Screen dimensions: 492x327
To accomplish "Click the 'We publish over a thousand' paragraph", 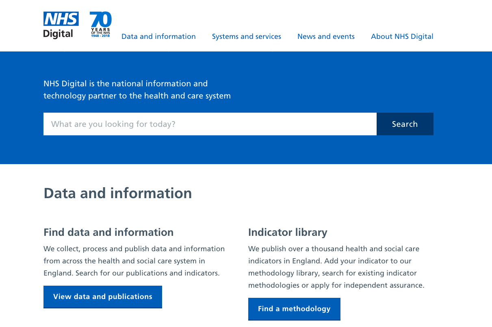I will [334, 249].
